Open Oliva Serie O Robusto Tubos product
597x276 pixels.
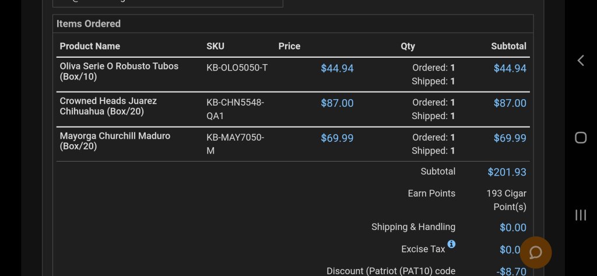[119, 71]
